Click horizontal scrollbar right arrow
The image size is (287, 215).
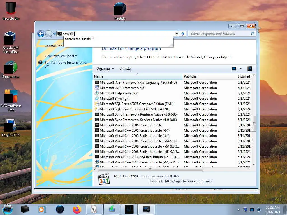click(x=249, y=169)
